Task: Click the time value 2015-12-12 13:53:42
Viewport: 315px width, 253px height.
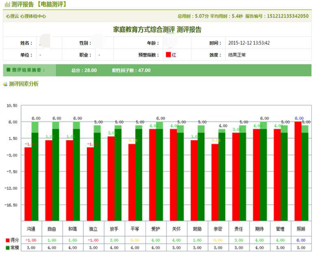Action: (249, 43)
